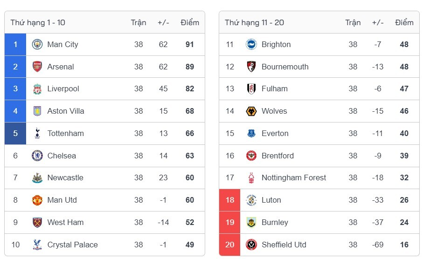Select the Everton team name

[x=275, y=133]
